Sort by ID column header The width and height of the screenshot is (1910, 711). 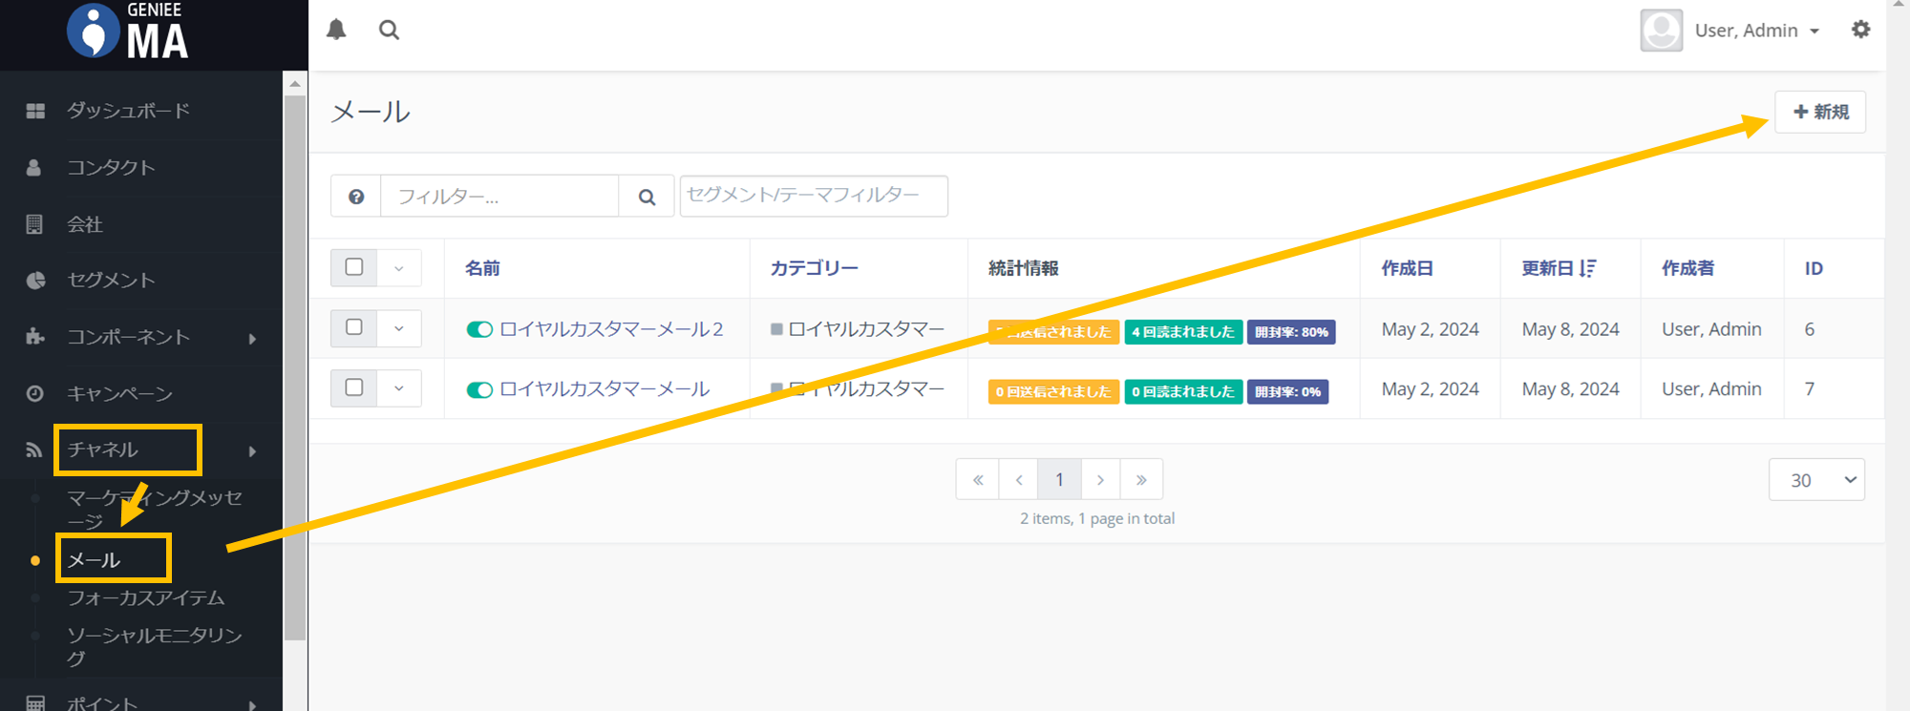(1814, 269)
